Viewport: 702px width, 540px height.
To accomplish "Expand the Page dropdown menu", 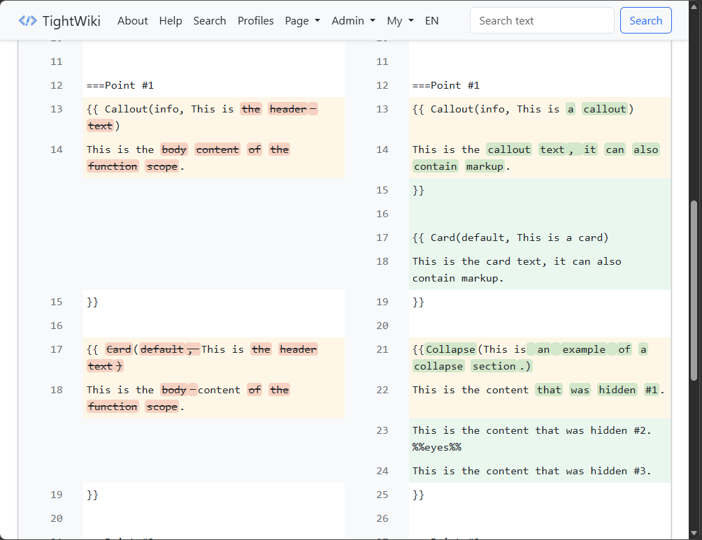I will pos(303,20).
